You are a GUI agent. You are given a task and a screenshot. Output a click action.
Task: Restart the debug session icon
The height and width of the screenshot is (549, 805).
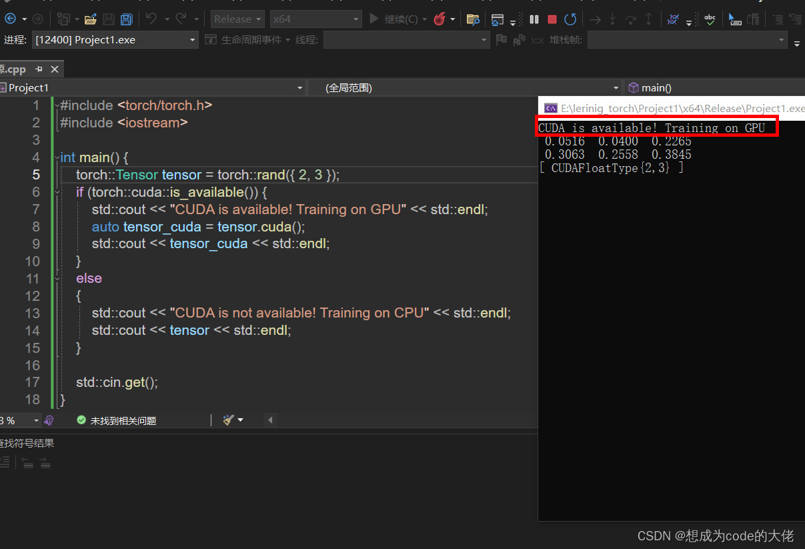pyautogui.click(x=570, y=19)
